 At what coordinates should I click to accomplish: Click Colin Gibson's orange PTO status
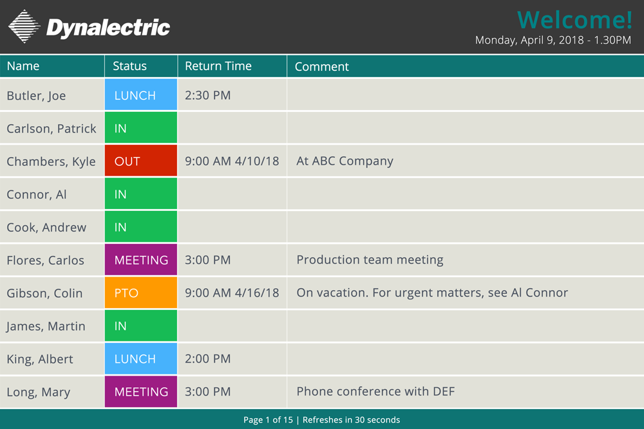141,293
